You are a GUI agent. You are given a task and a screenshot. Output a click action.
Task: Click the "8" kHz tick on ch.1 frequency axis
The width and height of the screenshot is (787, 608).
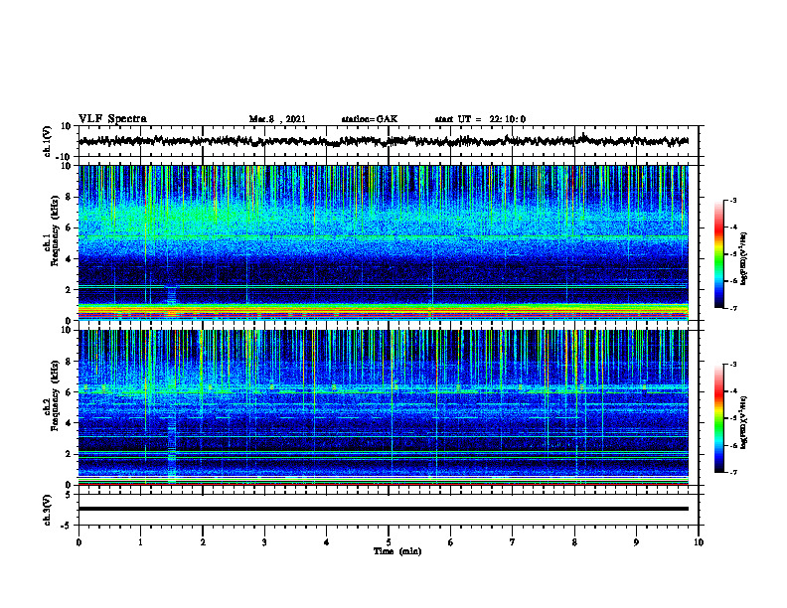click(x=70, y=197)
